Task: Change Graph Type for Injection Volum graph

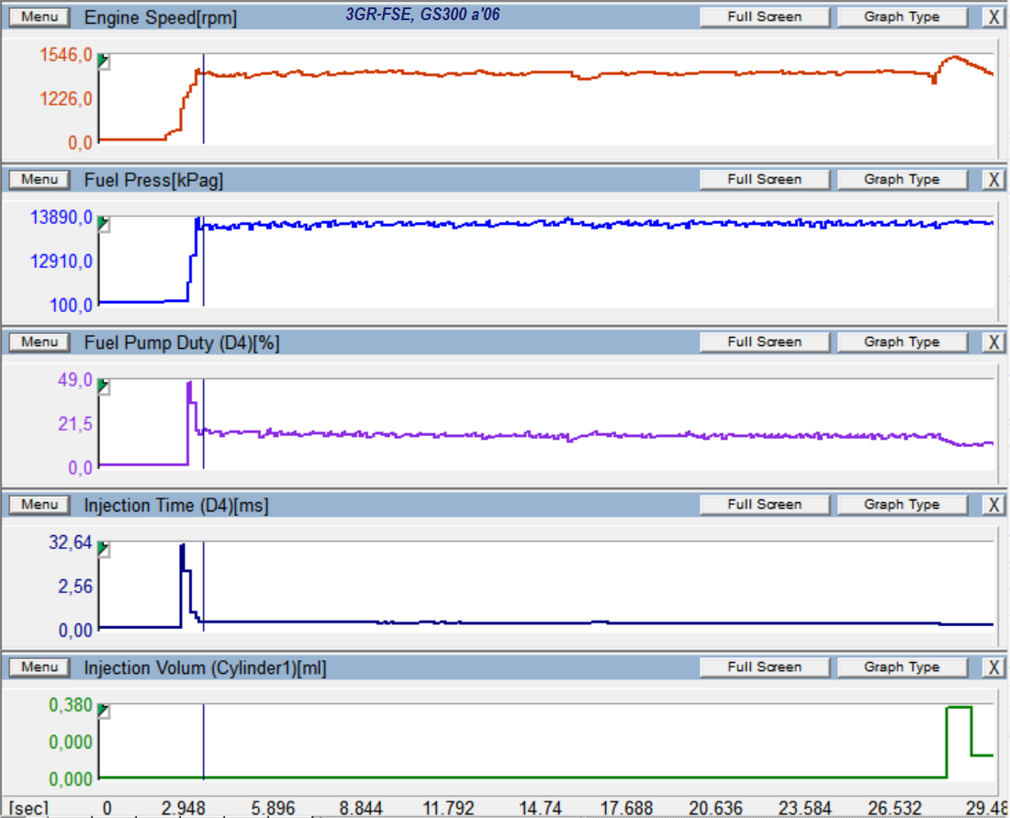Action: point(902,667)
